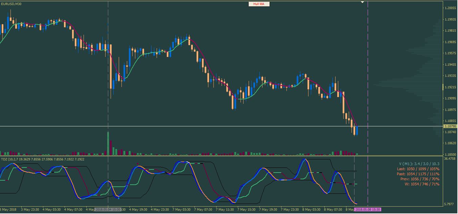Click the last blue candlestick on chart
This screenshot has width=458, height=214.
coord(357,130)
